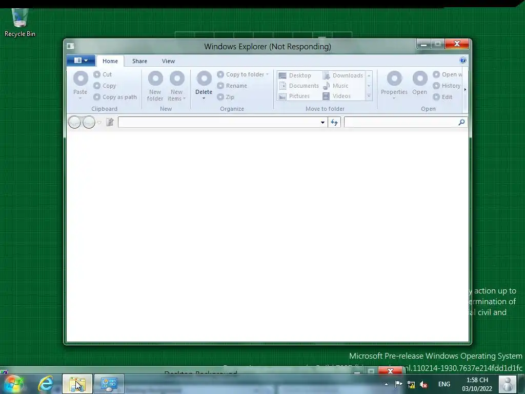525x394 pixels.
Task: Expand the ribbon overflow arrow
Action: tap(465, 89)
